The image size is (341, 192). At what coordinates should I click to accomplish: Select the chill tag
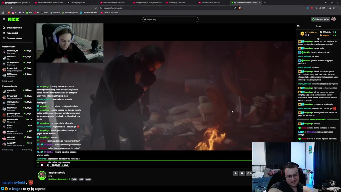(x=81, y=179)
